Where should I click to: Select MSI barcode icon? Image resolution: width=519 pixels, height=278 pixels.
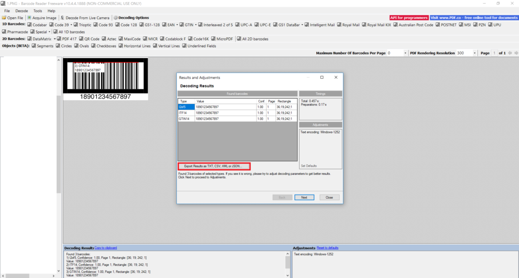461,25
